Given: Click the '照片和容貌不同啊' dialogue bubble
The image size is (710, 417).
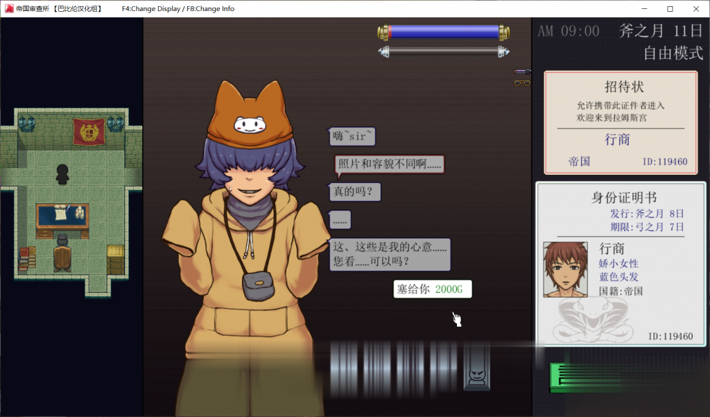Looking at the screenshot, I should [388, 164].
